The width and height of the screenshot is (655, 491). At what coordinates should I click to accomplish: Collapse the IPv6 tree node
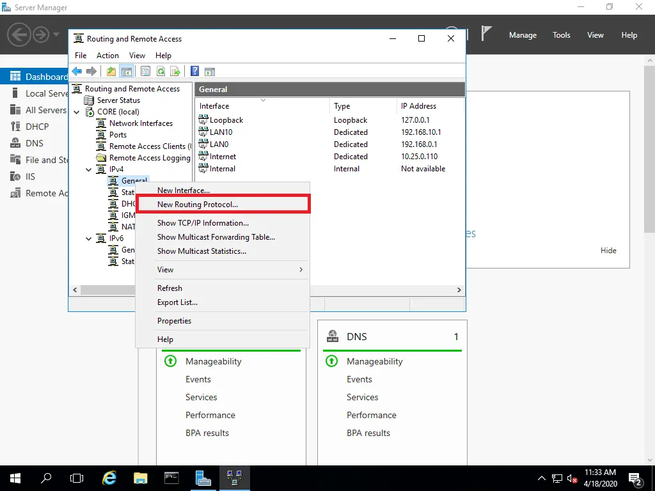coord(88,238)
